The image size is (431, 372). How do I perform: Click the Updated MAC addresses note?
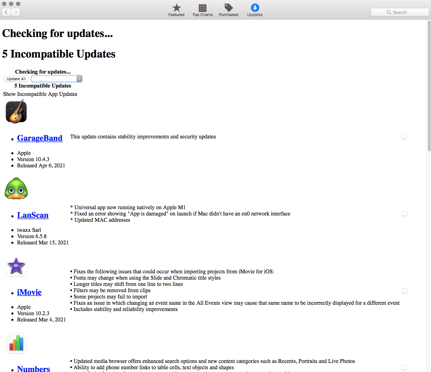100,220
